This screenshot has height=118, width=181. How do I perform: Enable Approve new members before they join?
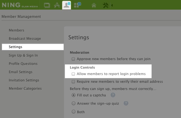point(73,59)
